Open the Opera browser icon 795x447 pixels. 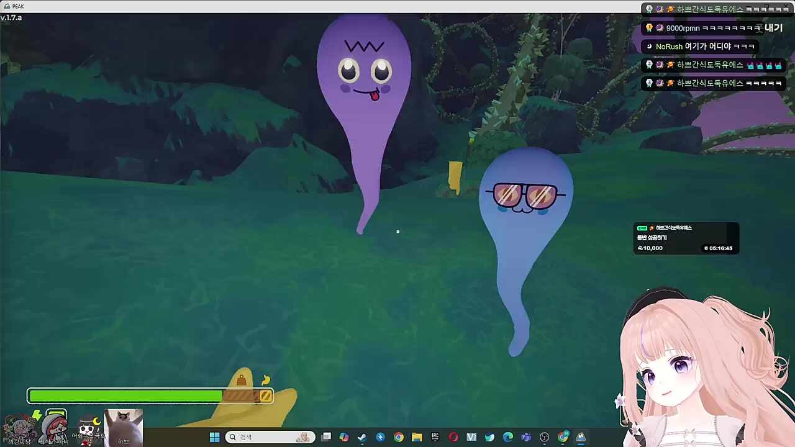click(x=453, y=437)
